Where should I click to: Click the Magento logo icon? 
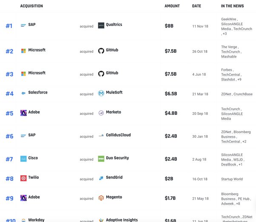click(101, 198)
